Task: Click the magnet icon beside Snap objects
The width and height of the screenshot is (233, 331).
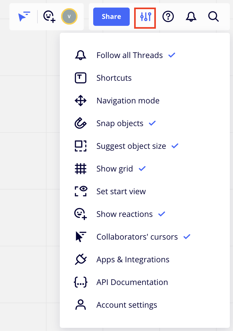Action: (81, 123)
